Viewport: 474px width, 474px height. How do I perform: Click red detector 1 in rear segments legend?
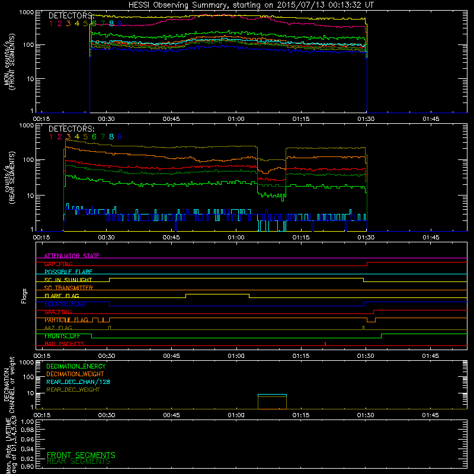[51, 137]
